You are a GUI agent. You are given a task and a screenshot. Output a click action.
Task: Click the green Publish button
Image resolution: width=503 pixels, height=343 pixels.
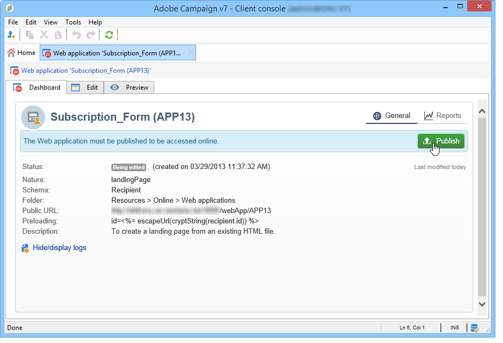pyautogui.click(x=441, y=141)
